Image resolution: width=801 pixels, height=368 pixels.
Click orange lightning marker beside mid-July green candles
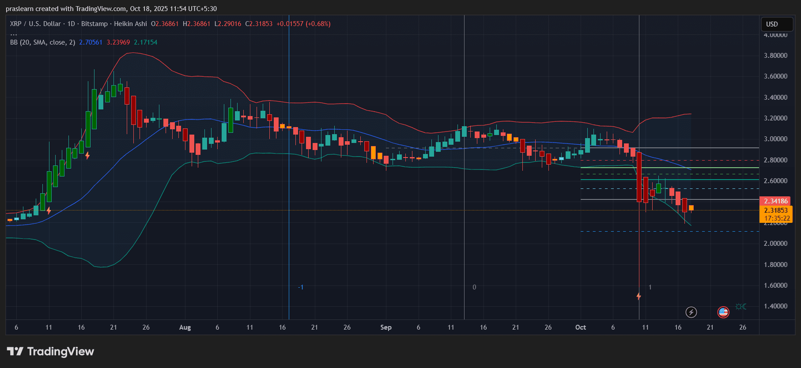point(87,155)
